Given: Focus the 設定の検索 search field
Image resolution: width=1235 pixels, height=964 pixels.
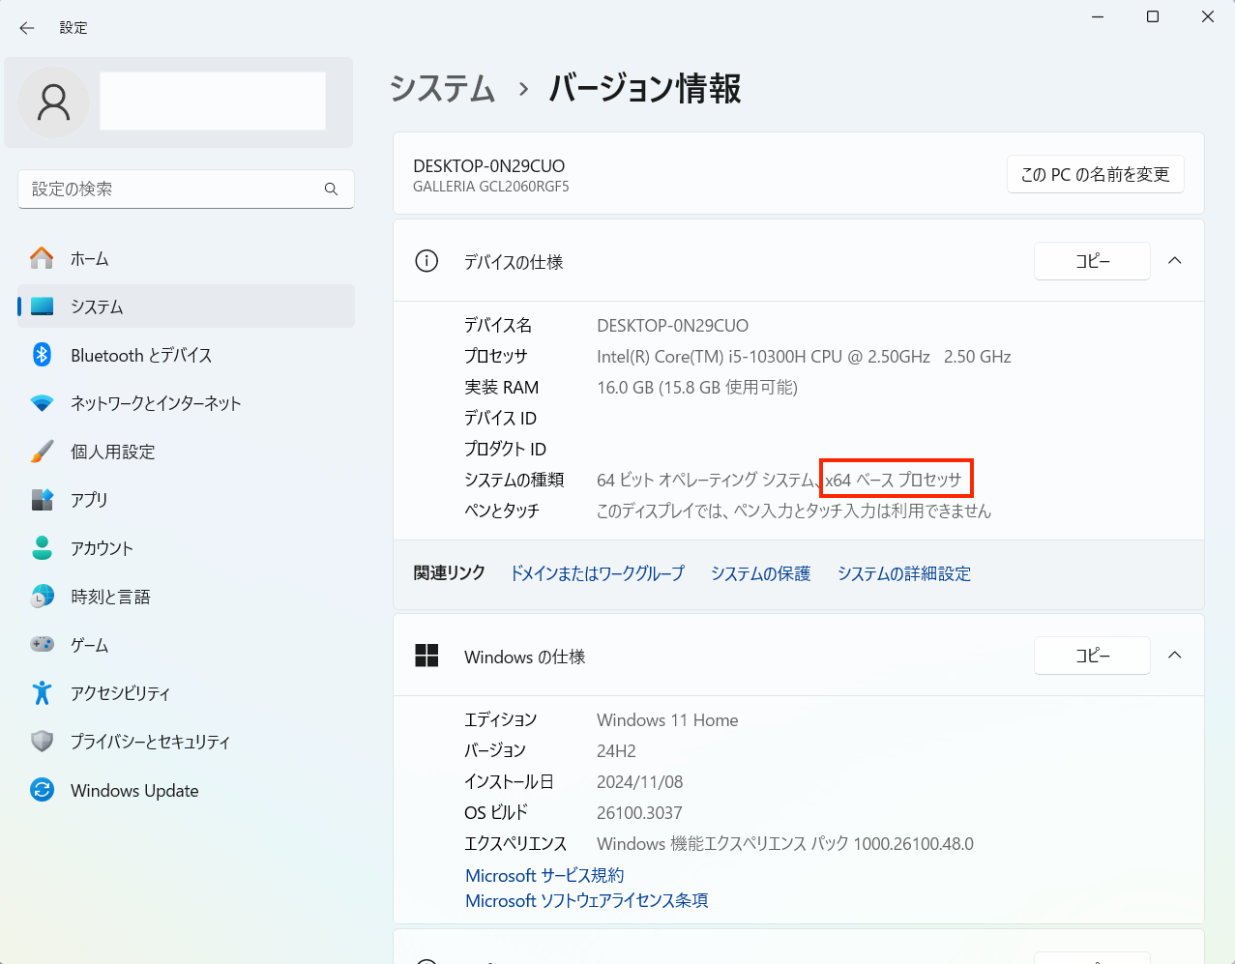Looking at the screenshot, I should 186,190.
